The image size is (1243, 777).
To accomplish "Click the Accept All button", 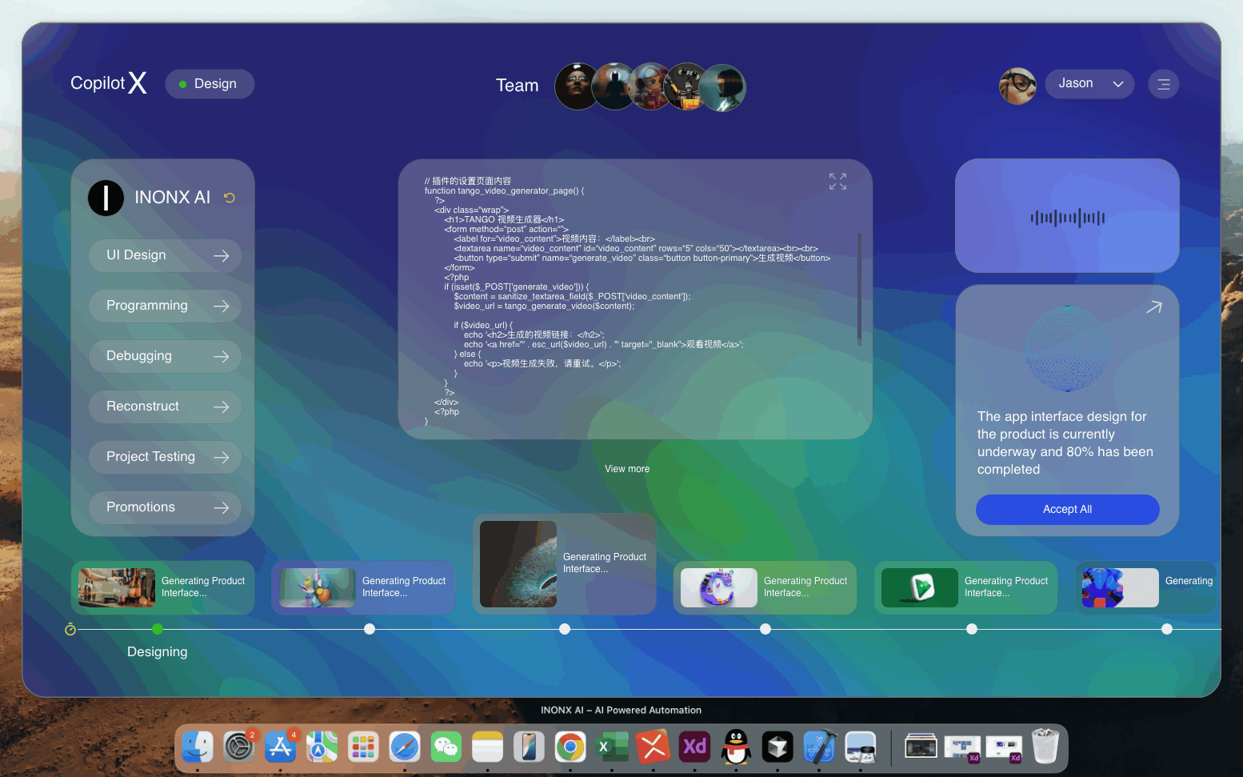I will [1068, 510].
